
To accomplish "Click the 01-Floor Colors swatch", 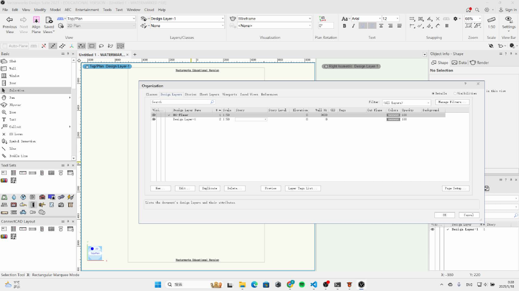I will tap(393, 115).
